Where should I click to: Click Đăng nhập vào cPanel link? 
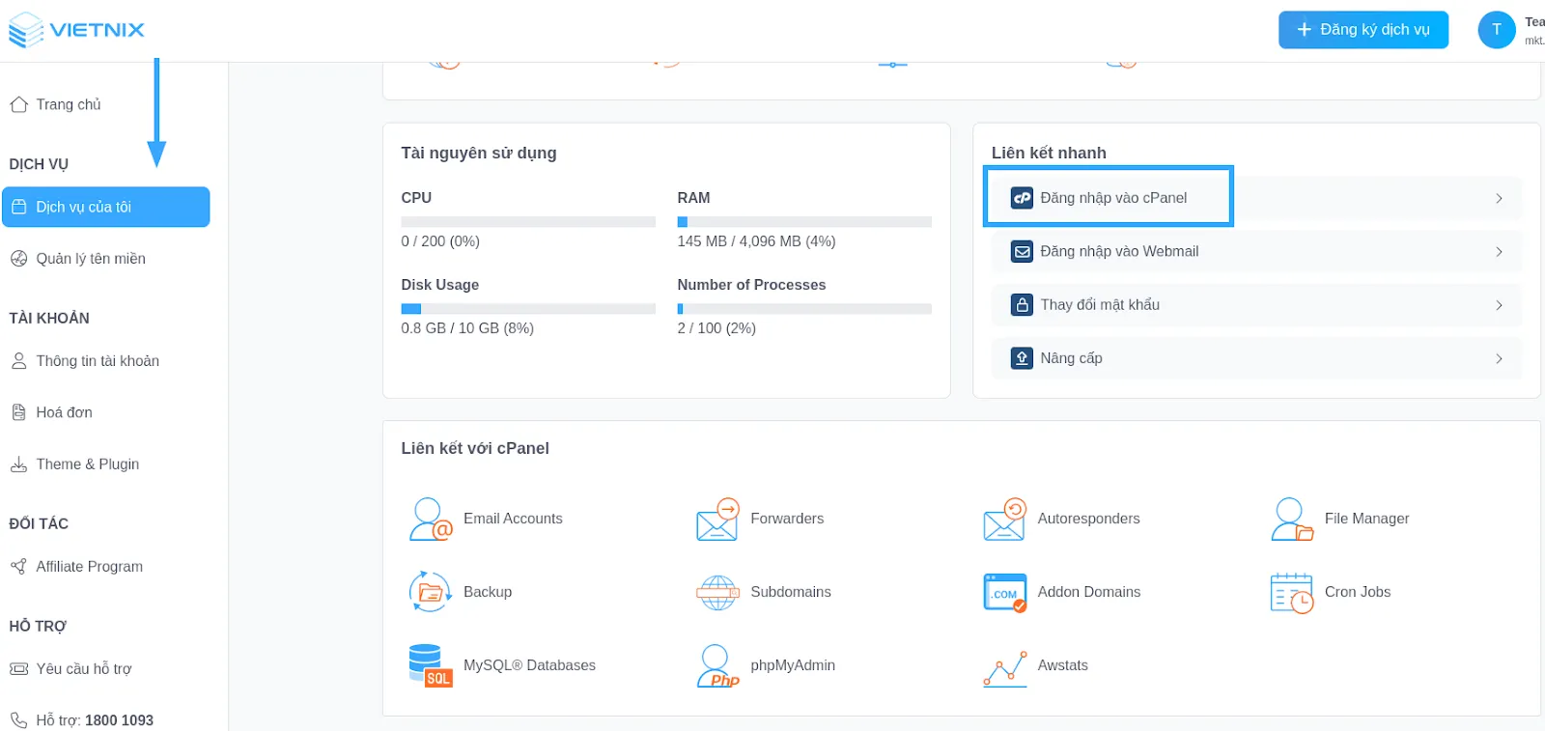1113,198
